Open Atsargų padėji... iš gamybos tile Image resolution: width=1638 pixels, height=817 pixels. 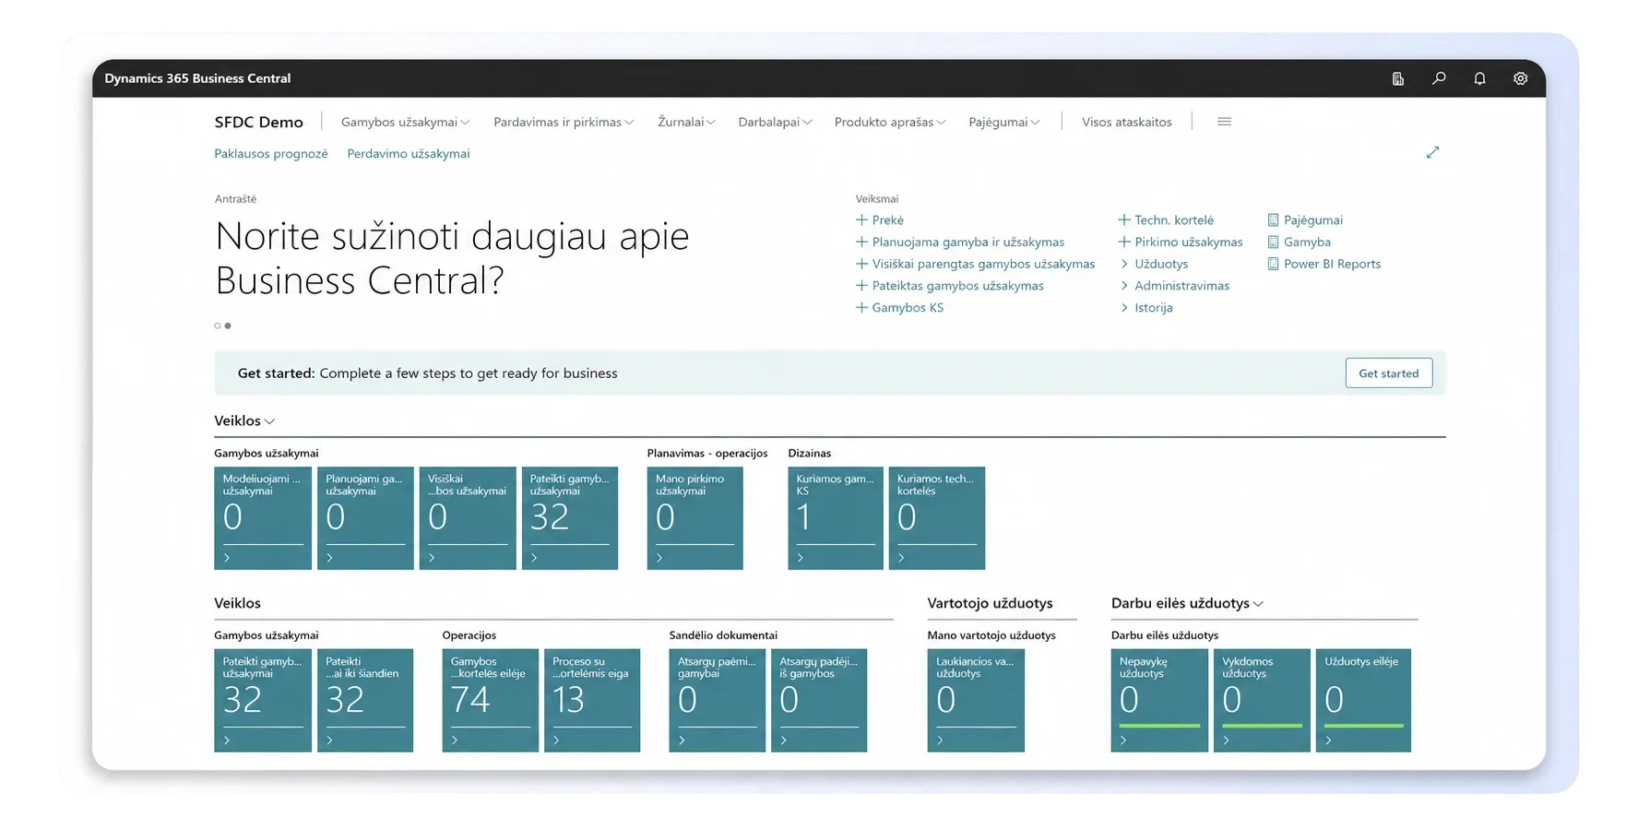[x=819, y=701]
